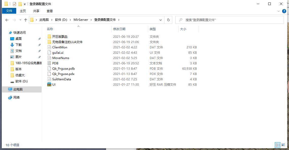Pin 桌面 using its pushpin toggle
This screenshot has width=289, height=150.
(x=39, y=39)
